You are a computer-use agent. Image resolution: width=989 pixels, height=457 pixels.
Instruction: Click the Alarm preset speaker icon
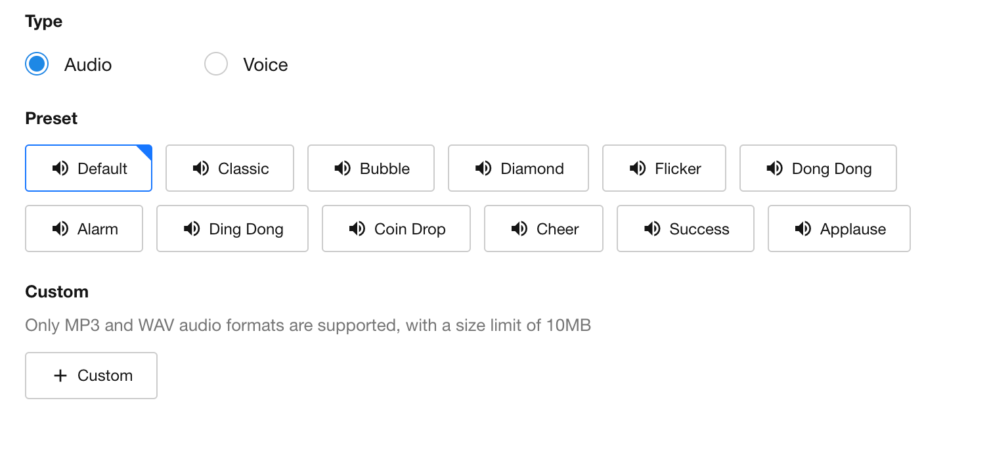tap(60, 229)
